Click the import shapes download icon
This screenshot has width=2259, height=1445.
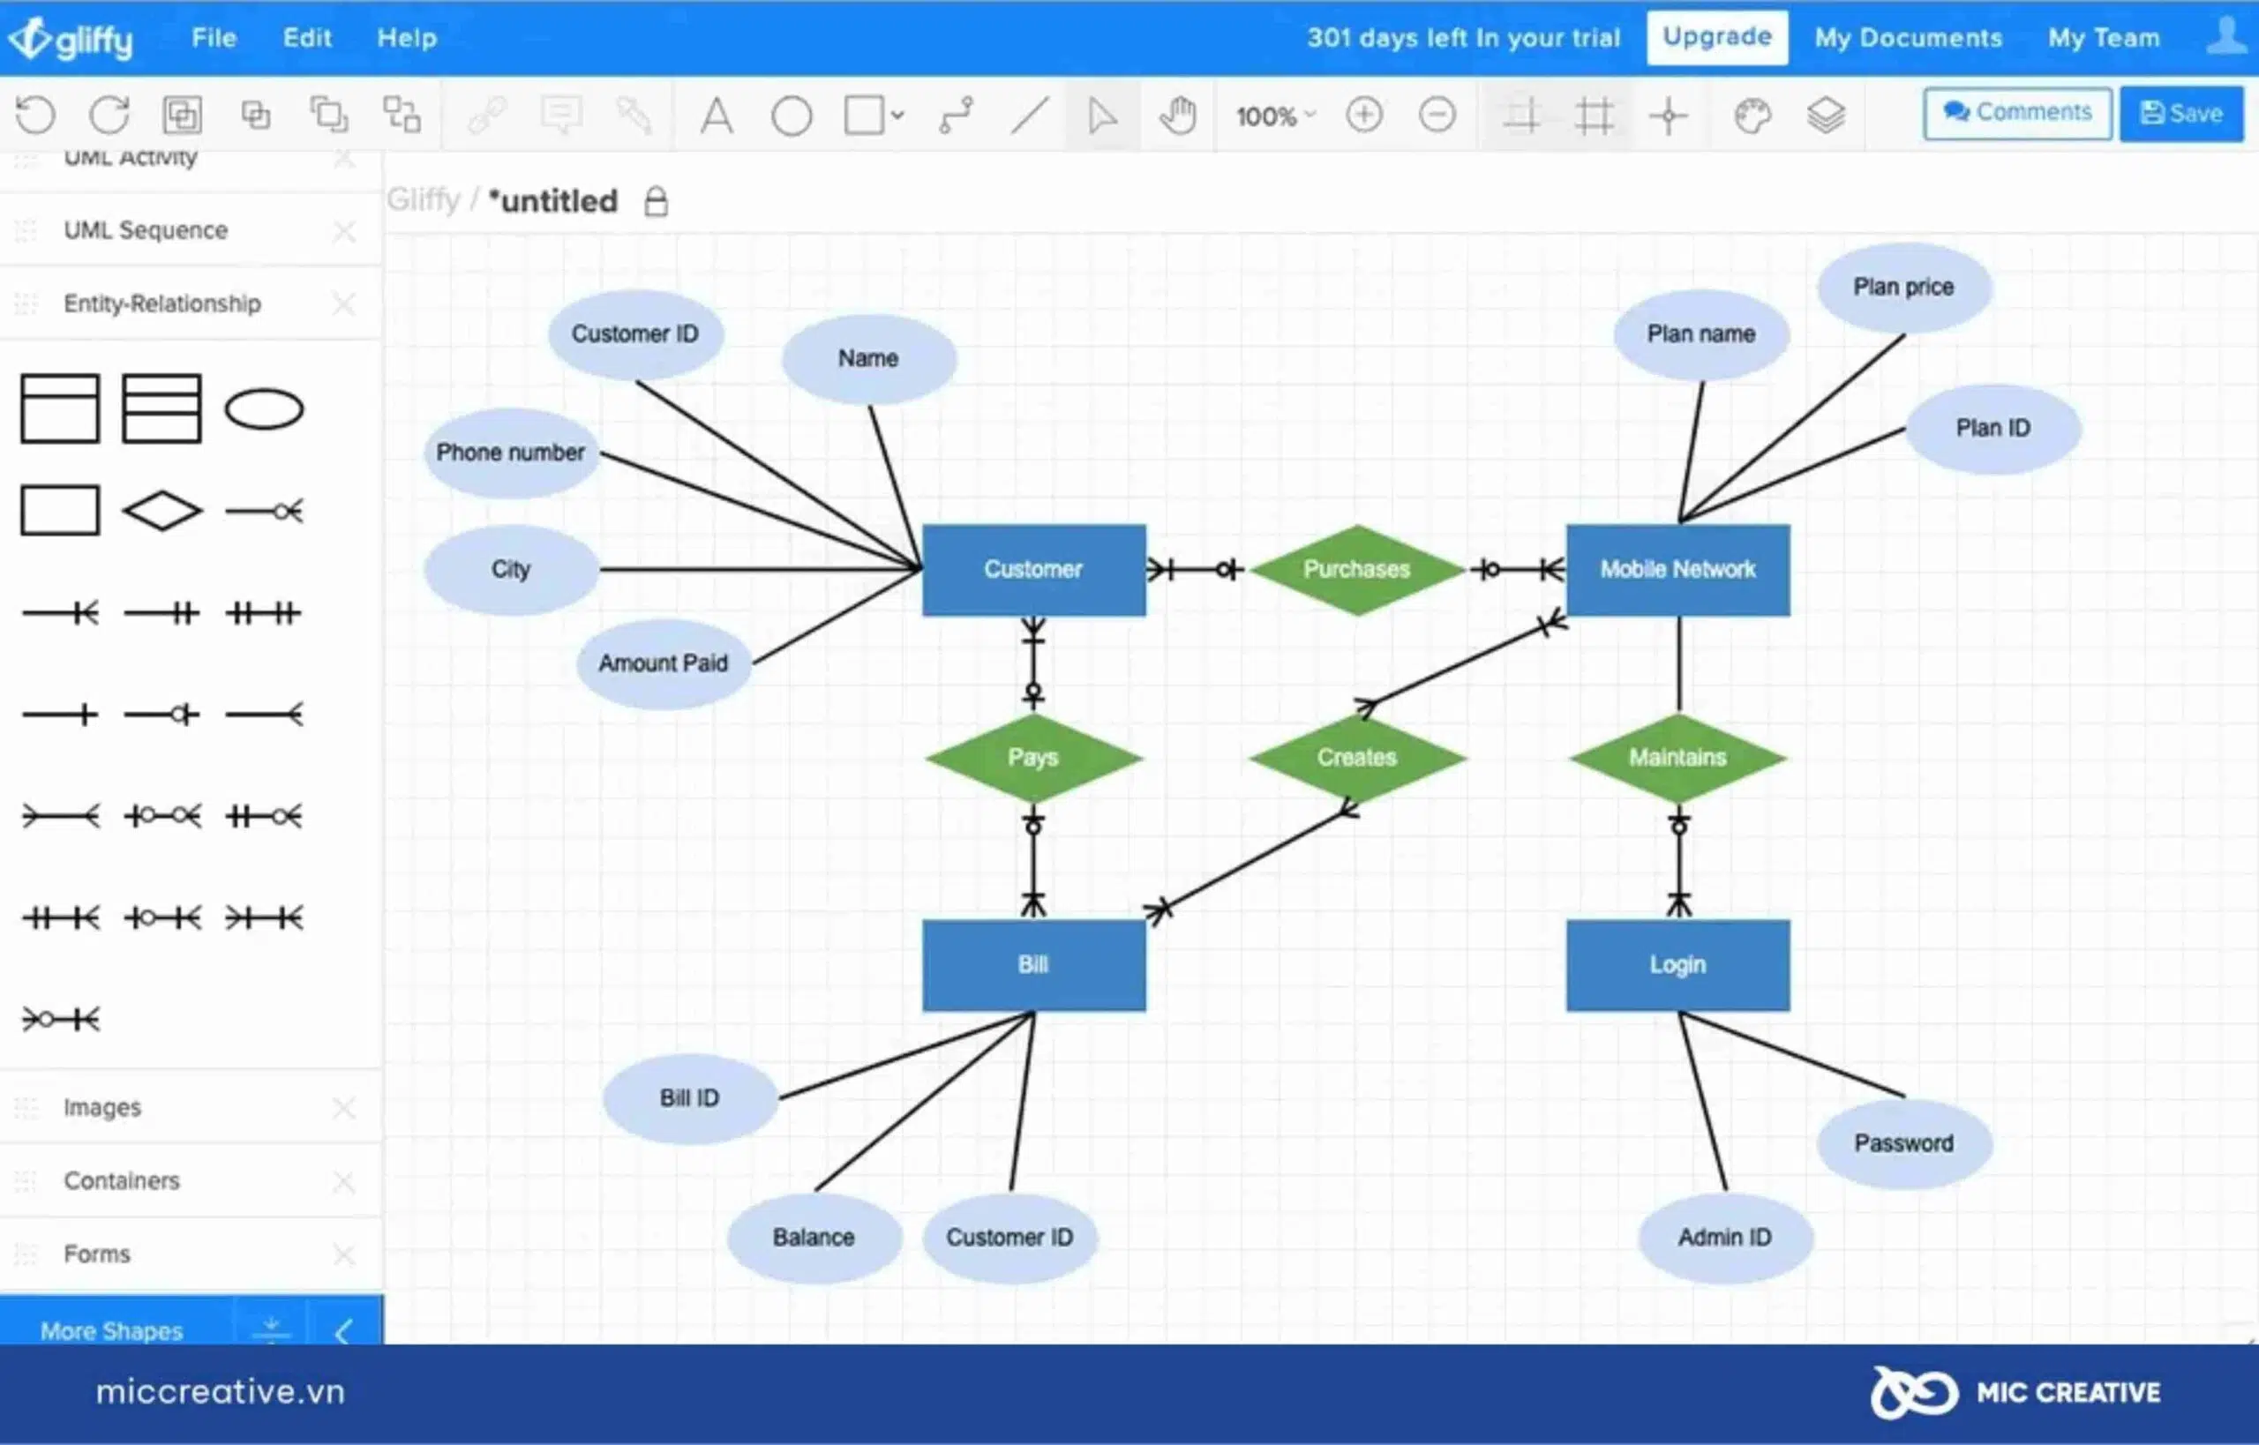pos(271,1329)
